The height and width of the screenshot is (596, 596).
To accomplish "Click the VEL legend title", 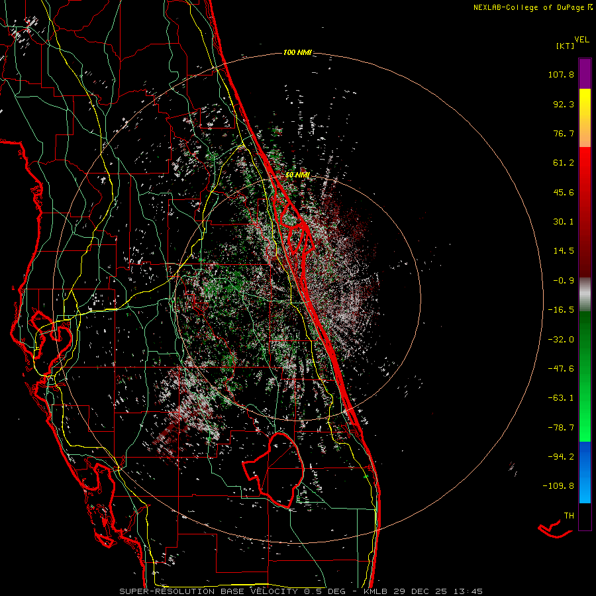I will pyautogui.click(x=581, y=40).
